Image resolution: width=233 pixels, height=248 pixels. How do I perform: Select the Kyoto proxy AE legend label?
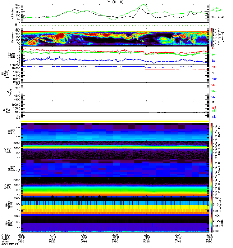coord(216,9)
